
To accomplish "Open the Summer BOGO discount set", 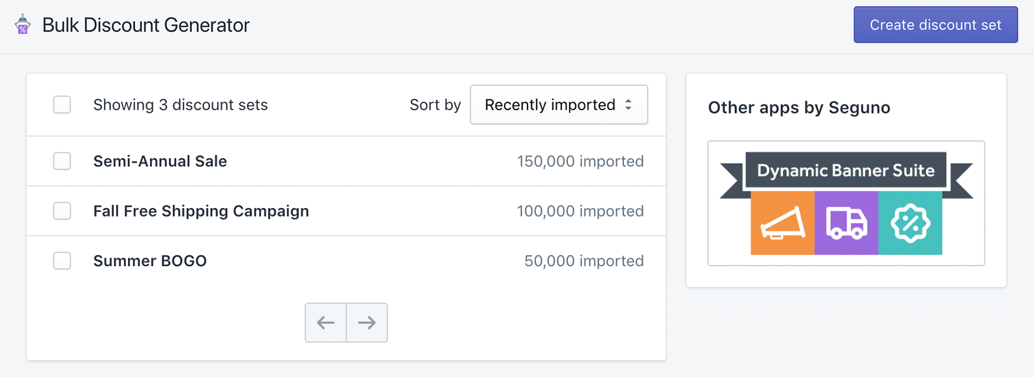I will click(150, 261).
